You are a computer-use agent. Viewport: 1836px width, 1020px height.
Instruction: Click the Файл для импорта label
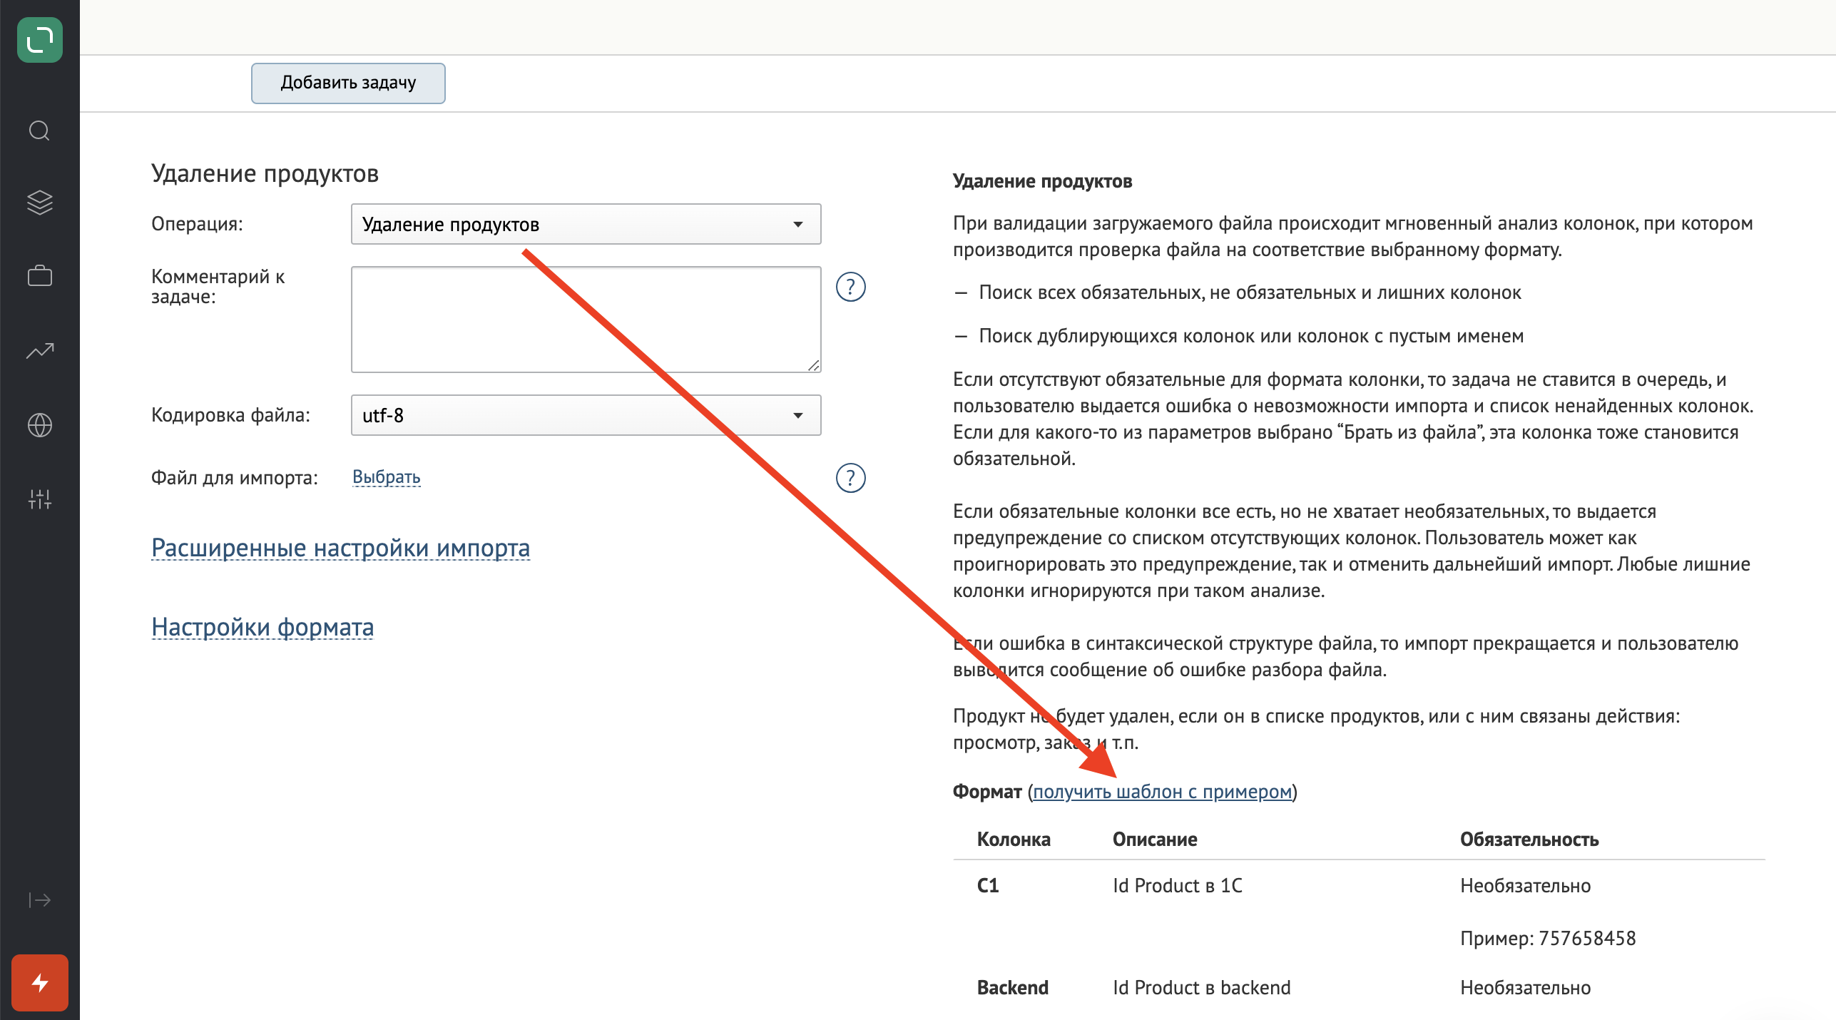[x=234, y=477]
